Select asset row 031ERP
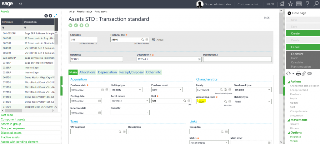 28,63
